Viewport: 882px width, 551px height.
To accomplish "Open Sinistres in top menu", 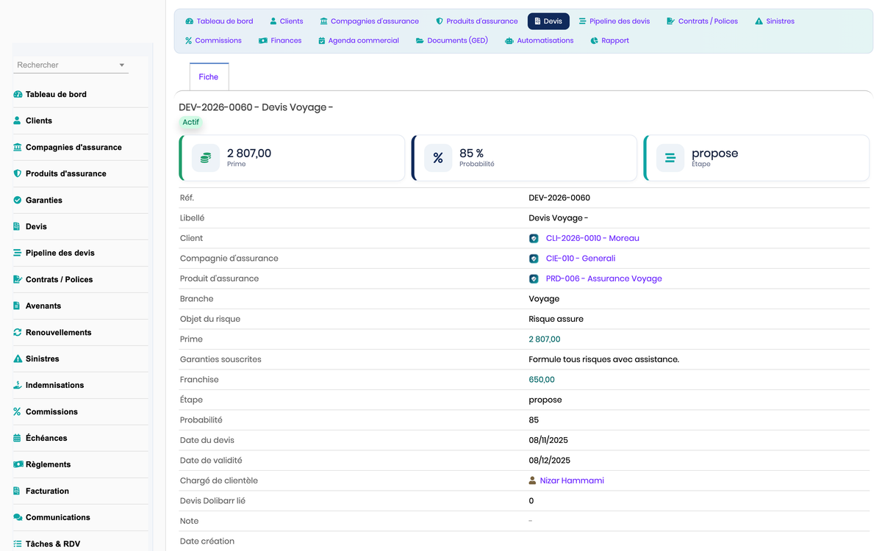I will coord(775,21).
